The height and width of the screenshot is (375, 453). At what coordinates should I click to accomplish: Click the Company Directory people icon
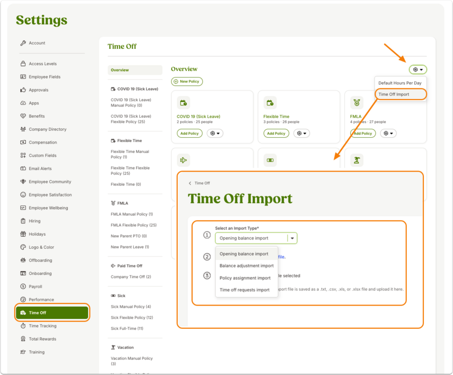pos(23,129)
